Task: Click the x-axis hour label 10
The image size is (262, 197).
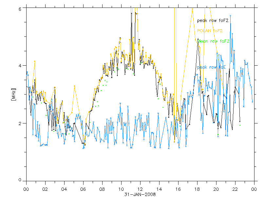Action: [x=121, y=189]
